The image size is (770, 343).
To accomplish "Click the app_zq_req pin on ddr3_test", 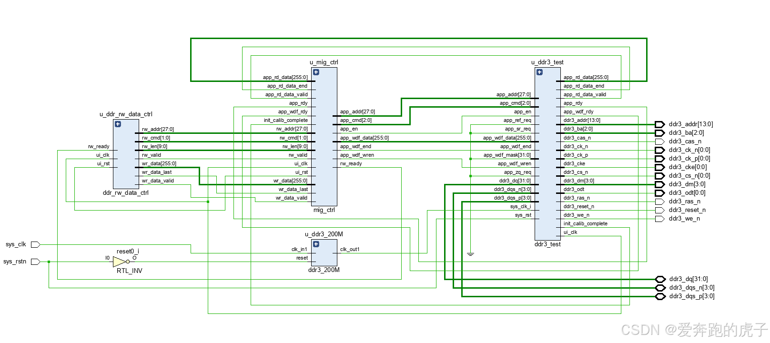I will [x=517, y=172].
